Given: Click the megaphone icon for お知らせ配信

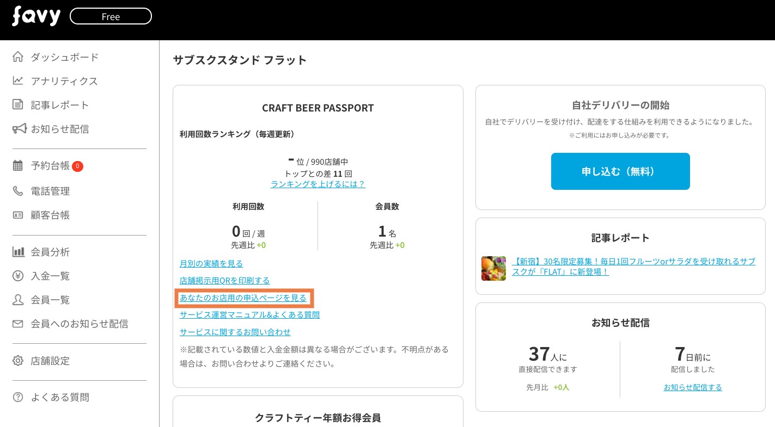Looking at the screenshot, I should tap(19, 128).
